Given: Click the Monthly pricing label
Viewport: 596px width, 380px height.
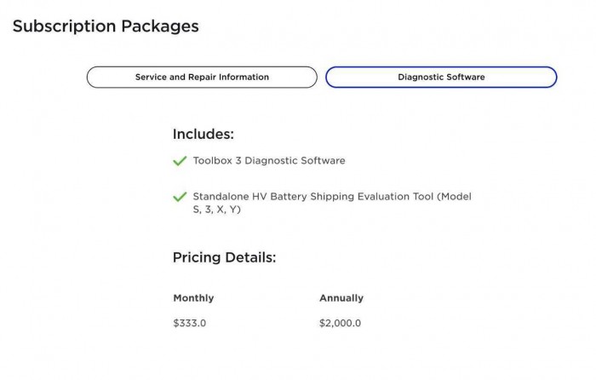Looking at the screenshot, I should click(193, 298).
